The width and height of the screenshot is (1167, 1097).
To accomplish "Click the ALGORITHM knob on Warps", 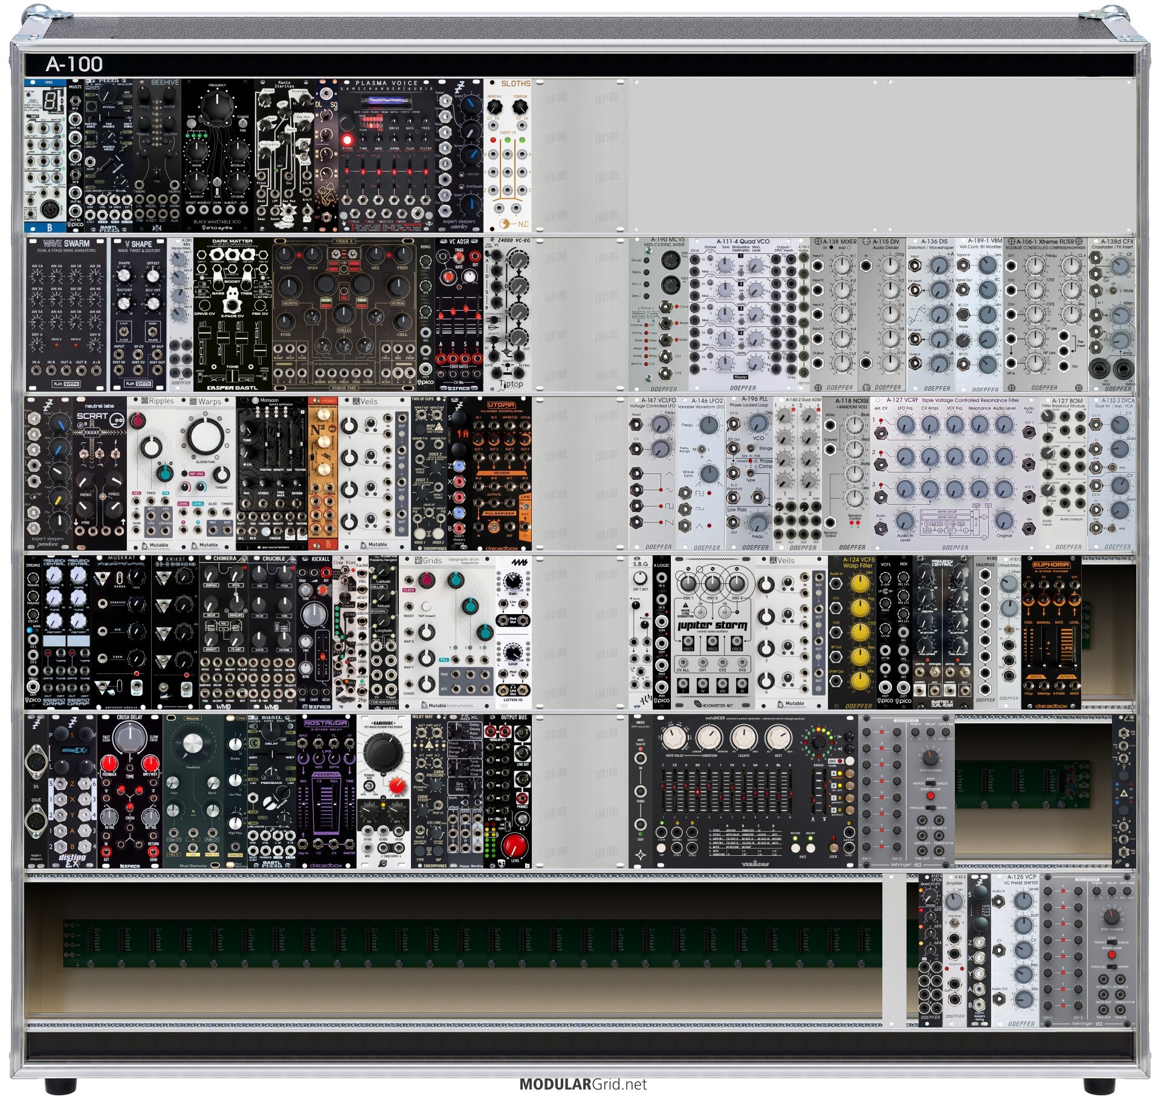I will [x=205, y=435].
